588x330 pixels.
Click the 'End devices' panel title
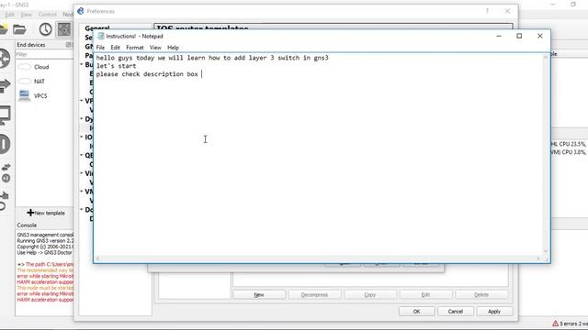(x=31, y=45)
